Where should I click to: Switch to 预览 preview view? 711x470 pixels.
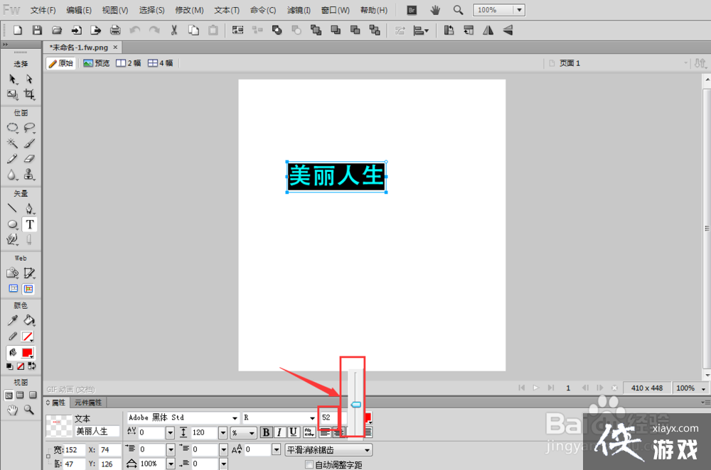tap(96, 63)
